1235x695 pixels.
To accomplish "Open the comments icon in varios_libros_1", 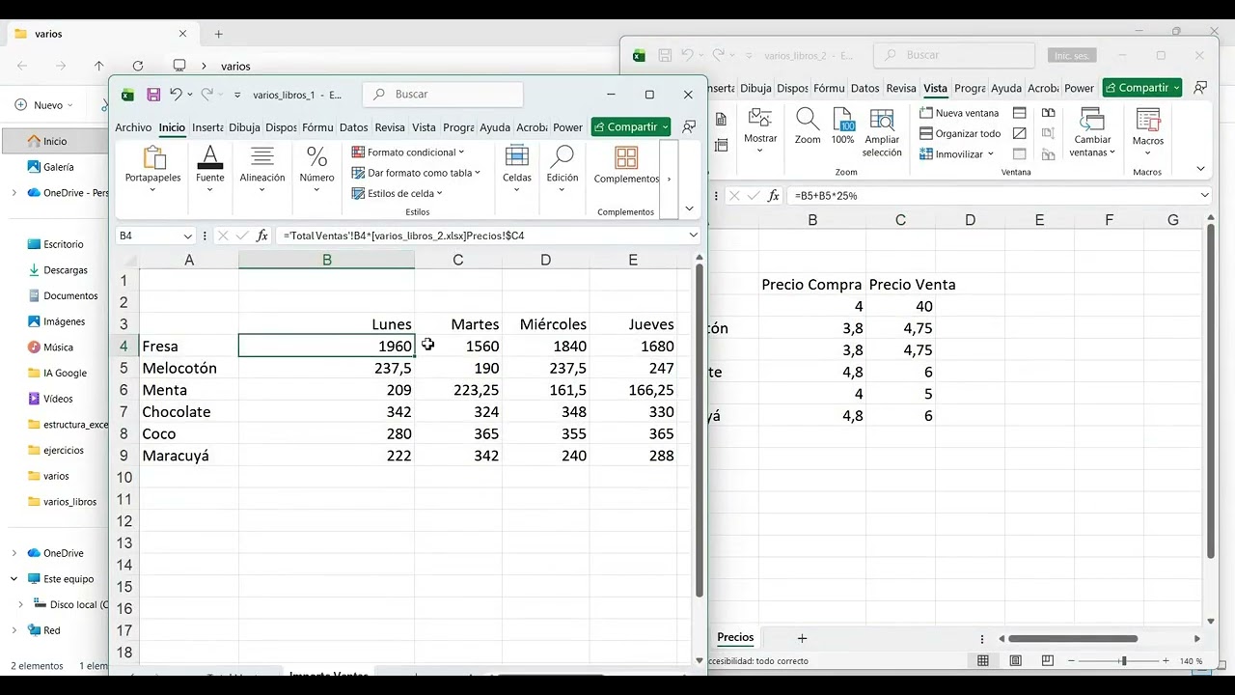I will [x=689, y=126].
